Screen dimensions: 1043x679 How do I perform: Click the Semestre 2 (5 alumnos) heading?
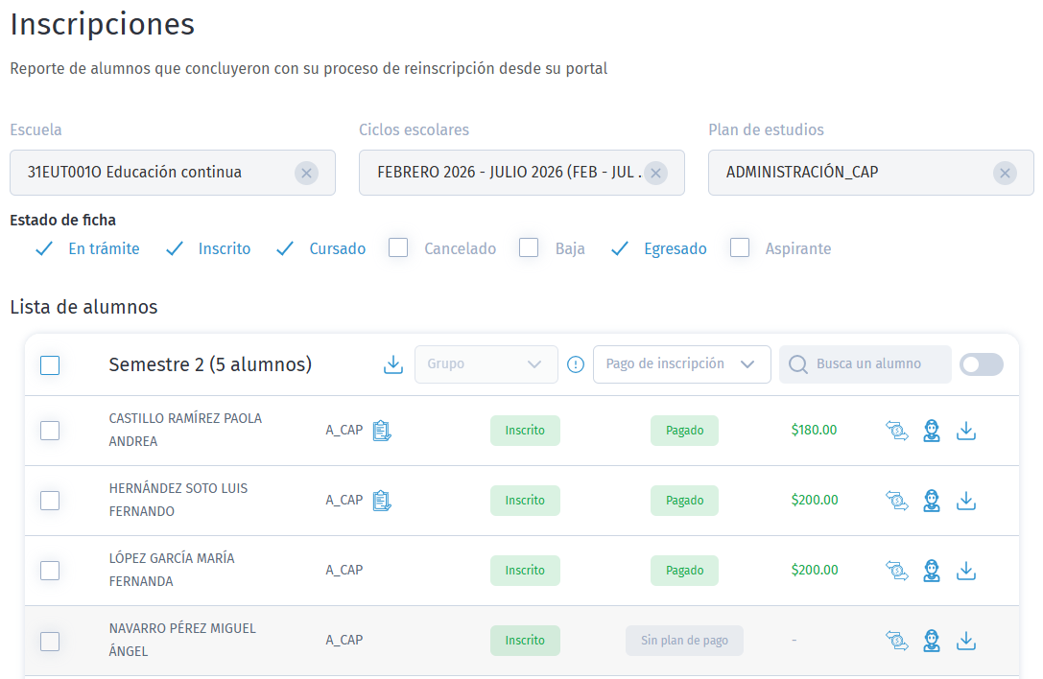(210, 364)
